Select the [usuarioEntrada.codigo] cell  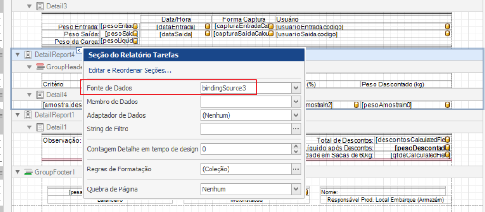tap(363, 27)
